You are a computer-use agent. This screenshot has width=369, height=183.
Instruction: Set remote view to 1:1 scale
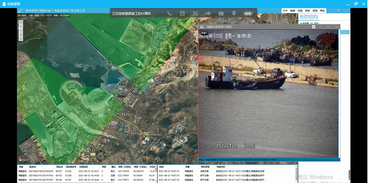point(182,13)
